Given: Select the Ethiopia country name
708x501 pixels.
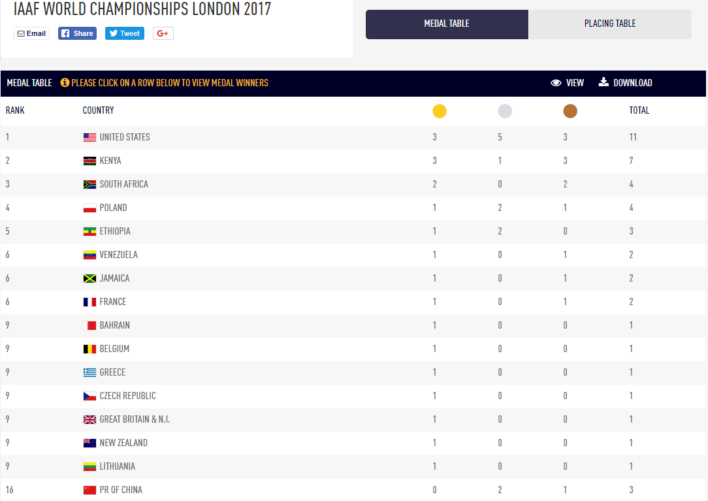Looking at the screenshot, I should [115, 231].
